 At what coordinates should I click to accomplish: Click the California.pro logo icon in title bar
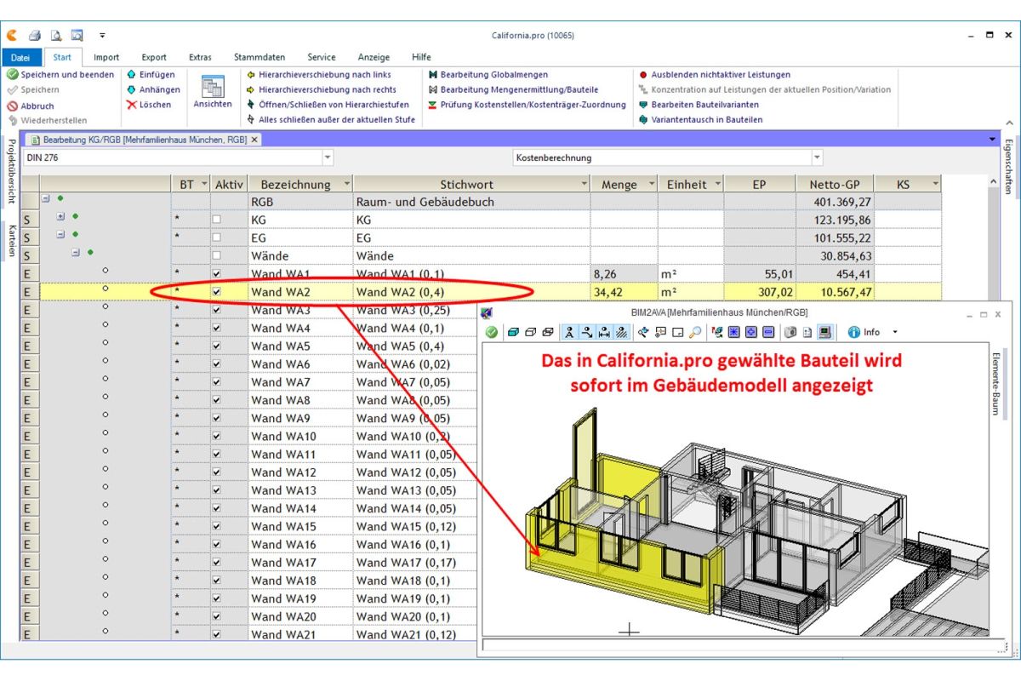click(x=12, y=36)
